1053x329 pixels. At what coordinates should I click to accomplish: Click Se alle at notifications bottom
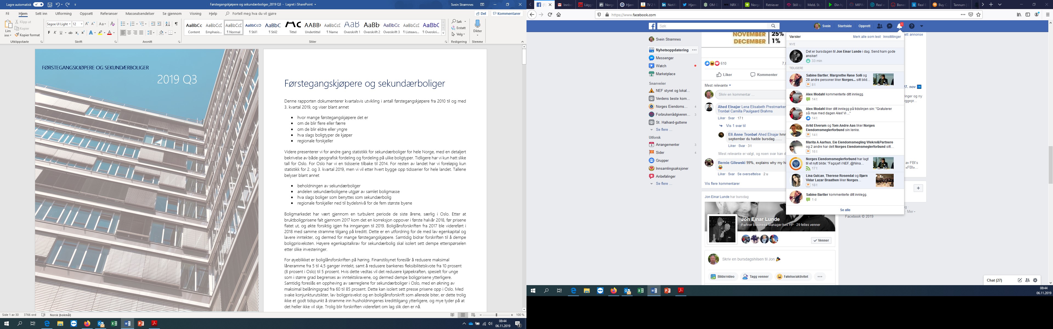click(x=845, y=210)
